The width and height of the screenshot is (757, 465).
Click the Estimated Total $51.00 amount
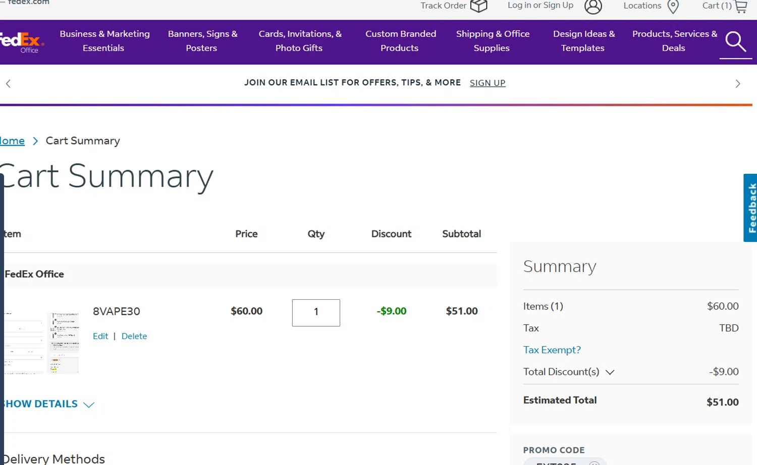(x=723, y=402)
